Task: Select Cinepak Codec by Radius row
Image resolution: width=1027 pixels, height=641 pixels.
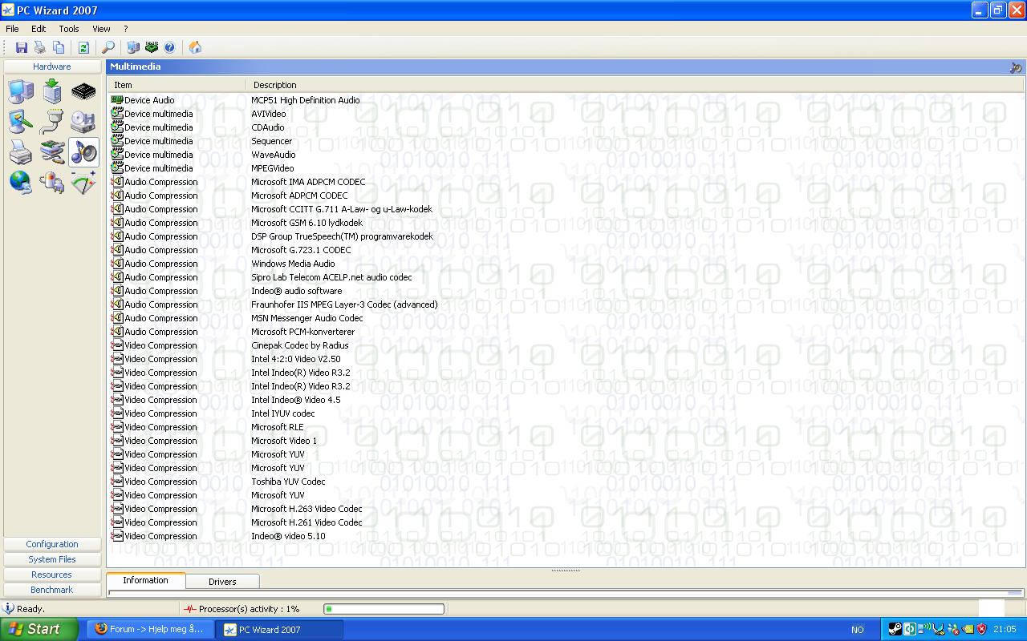Action: (x=566, y=345)
